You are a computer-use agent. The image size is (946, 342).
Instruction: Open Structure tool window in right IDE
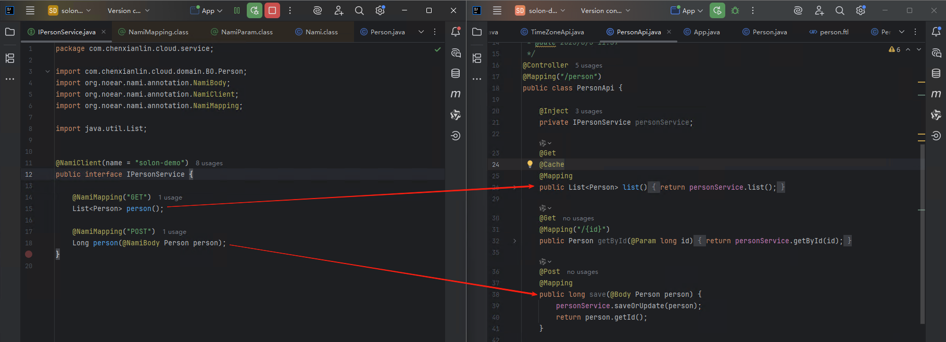477,58
